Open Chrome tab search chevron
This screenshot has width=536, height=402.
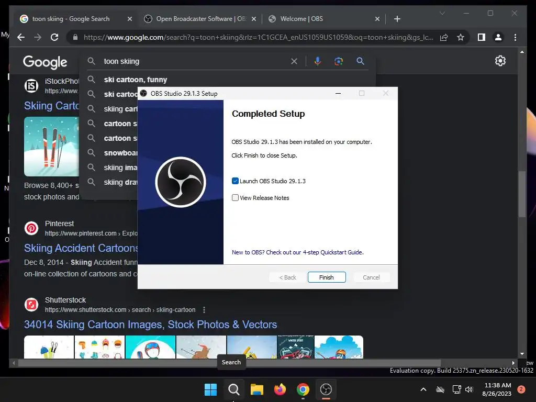tap(442, 13)
